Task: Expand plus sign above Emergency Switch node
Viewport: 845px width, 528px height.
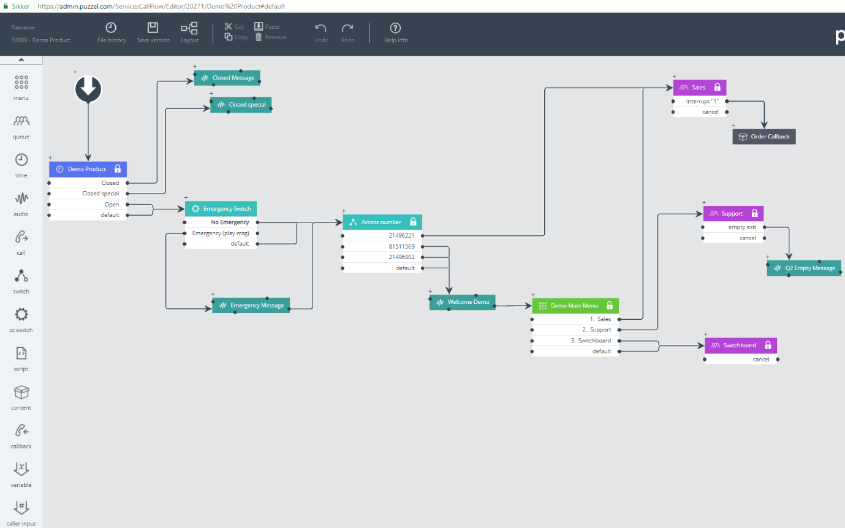Action: (x=186, y=197)
